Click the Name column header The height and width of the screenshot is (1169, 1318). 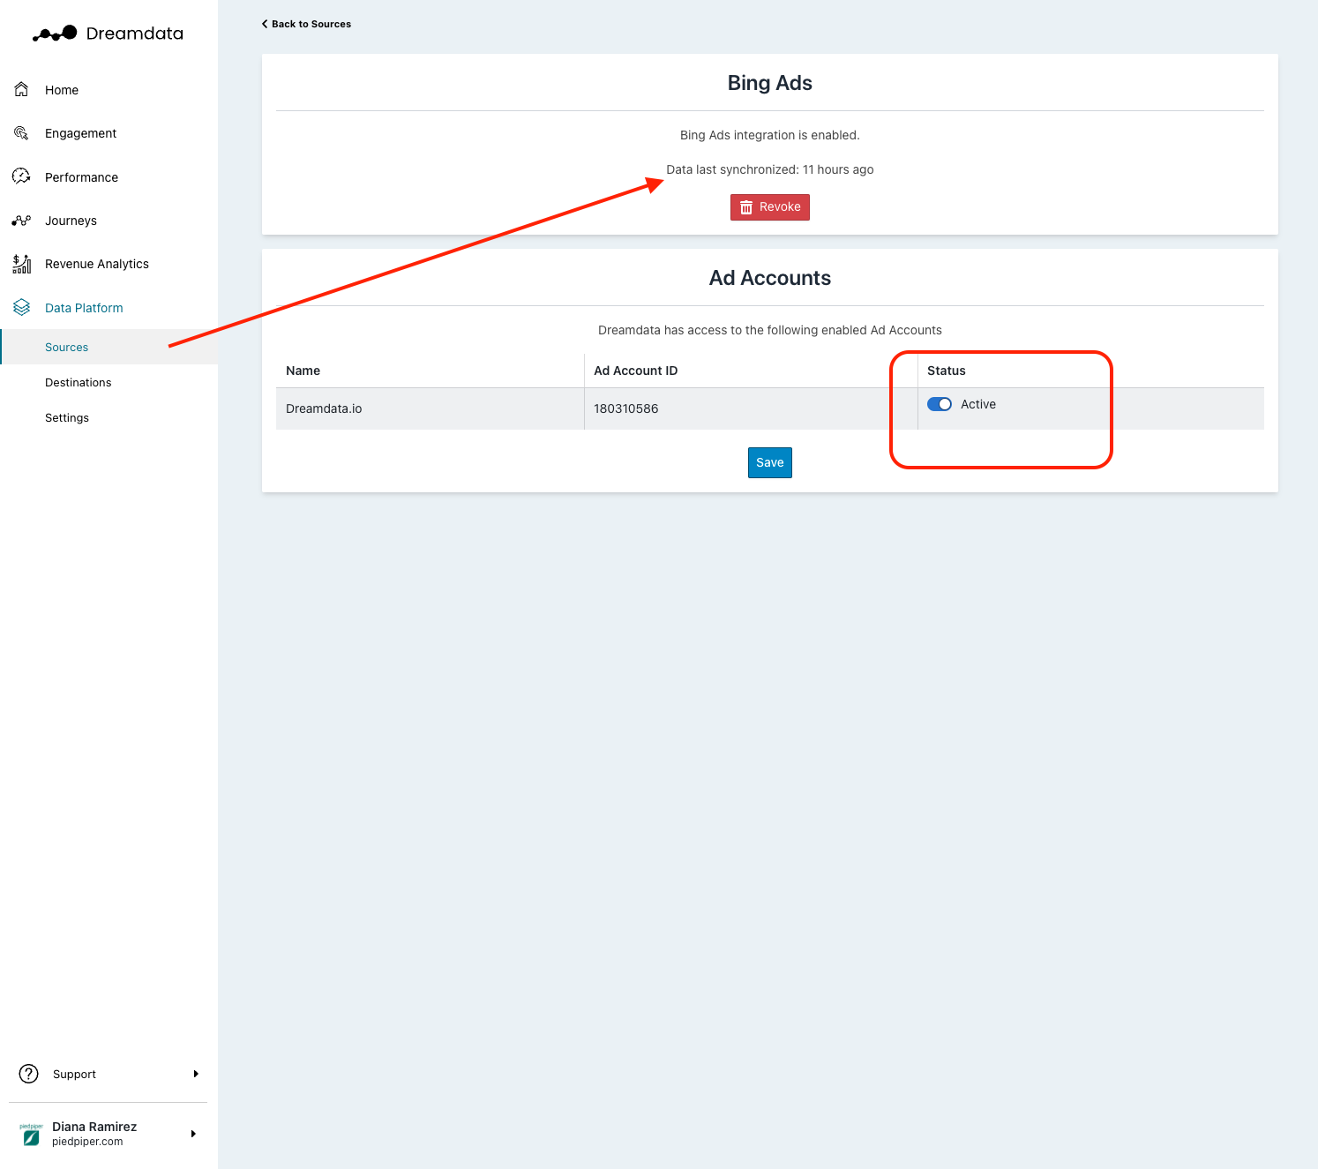[x=303, y=371]
